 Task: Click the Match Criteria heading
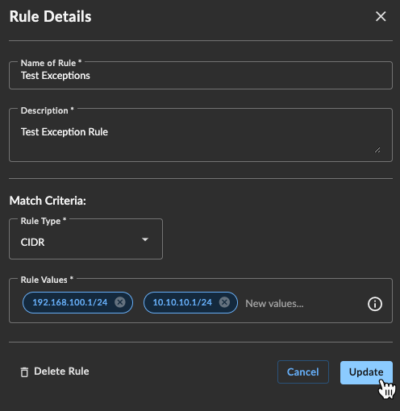[x=48, y=201]
